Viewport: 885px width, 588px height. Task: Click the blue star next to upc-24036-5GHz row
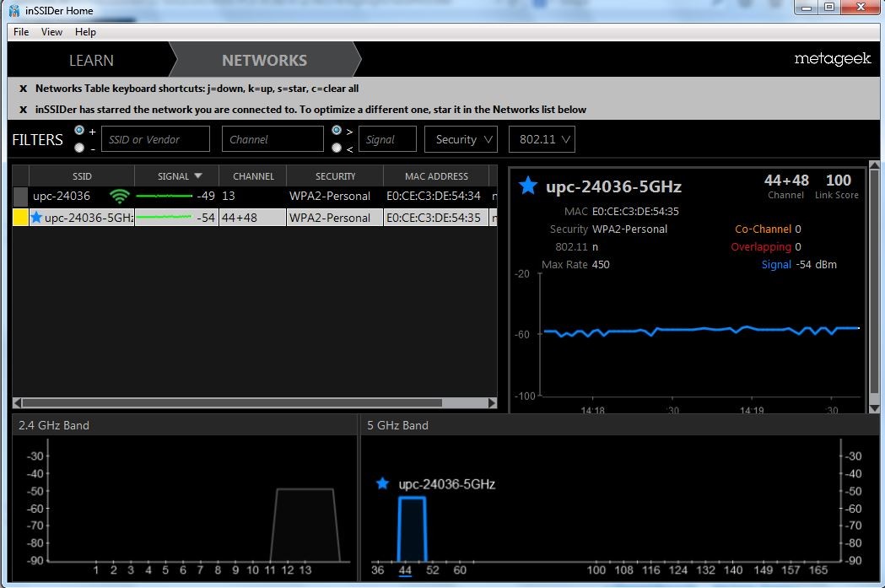[x=36, y=218]
